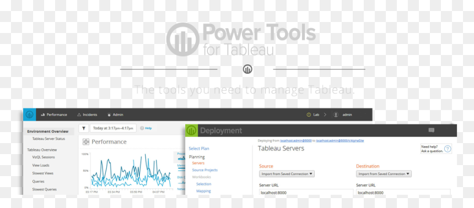
Task: Click the localhost:admin@8000/t/AlphaSite destination link
Action: (340, 141)
